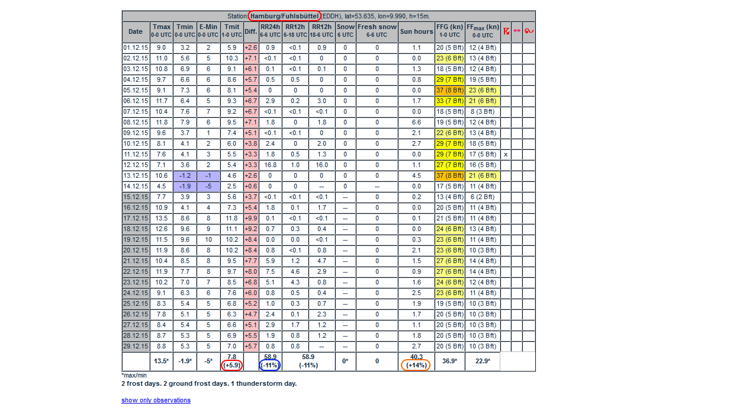Click the Tmax column header

[x=162, y=32]
